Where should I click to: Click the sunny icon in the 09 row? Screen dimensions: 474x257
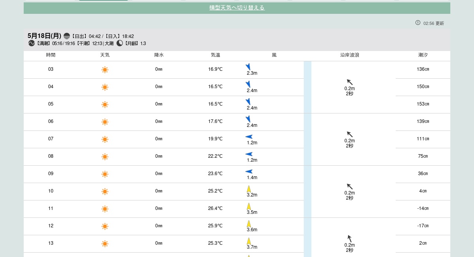click(105, 174)
